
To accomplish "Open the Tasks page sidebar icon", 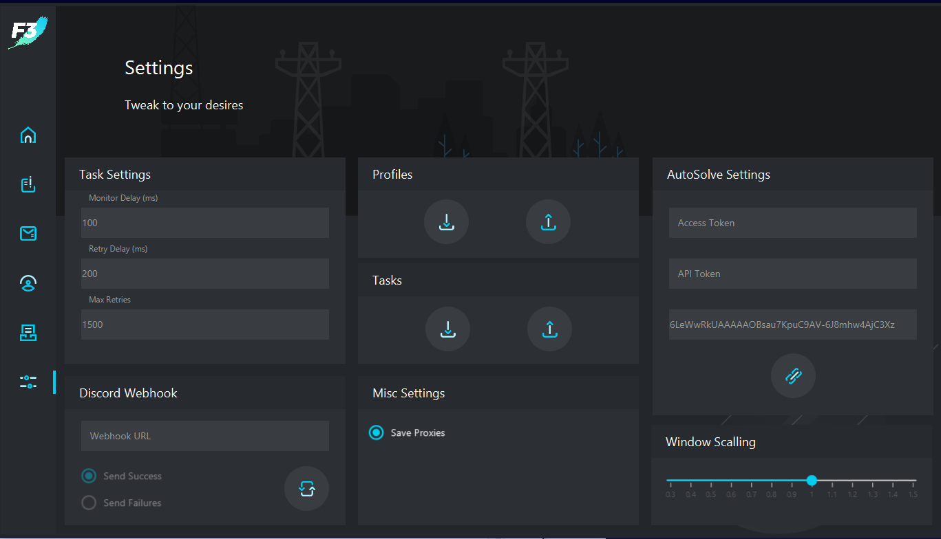I will pos(28,184).
